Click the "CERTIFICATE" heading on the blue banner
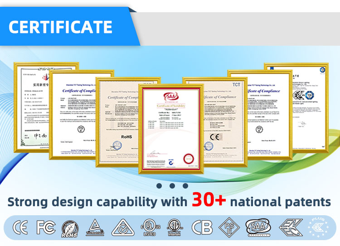The width and height of the screenshot is (340, 246). click(x=60, y=27)
